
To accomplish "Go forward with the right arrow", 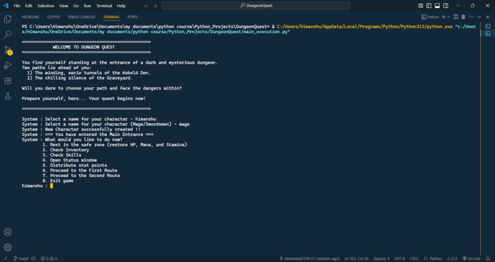I will click(155, 6).
